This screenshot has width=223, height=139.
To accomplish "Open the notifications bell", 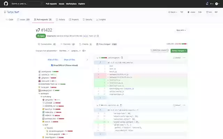I will [x=207, y=4].
